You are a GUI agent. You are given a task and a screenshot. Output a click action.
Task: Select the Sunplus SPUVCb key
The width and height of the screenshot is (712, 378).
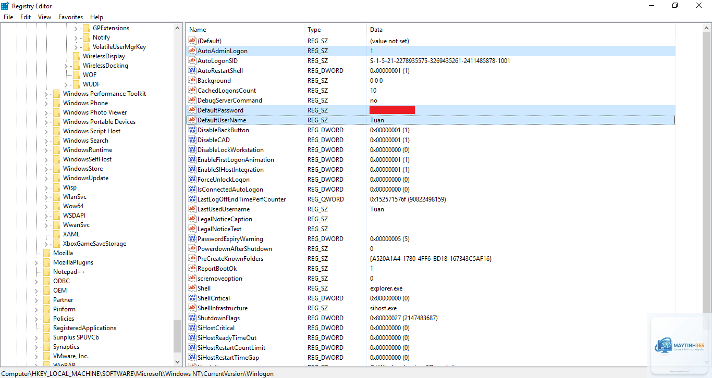(x=76, y=337)
